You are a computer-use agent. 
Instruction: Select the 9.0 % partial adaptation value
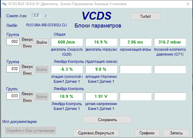tap(101, 69)
